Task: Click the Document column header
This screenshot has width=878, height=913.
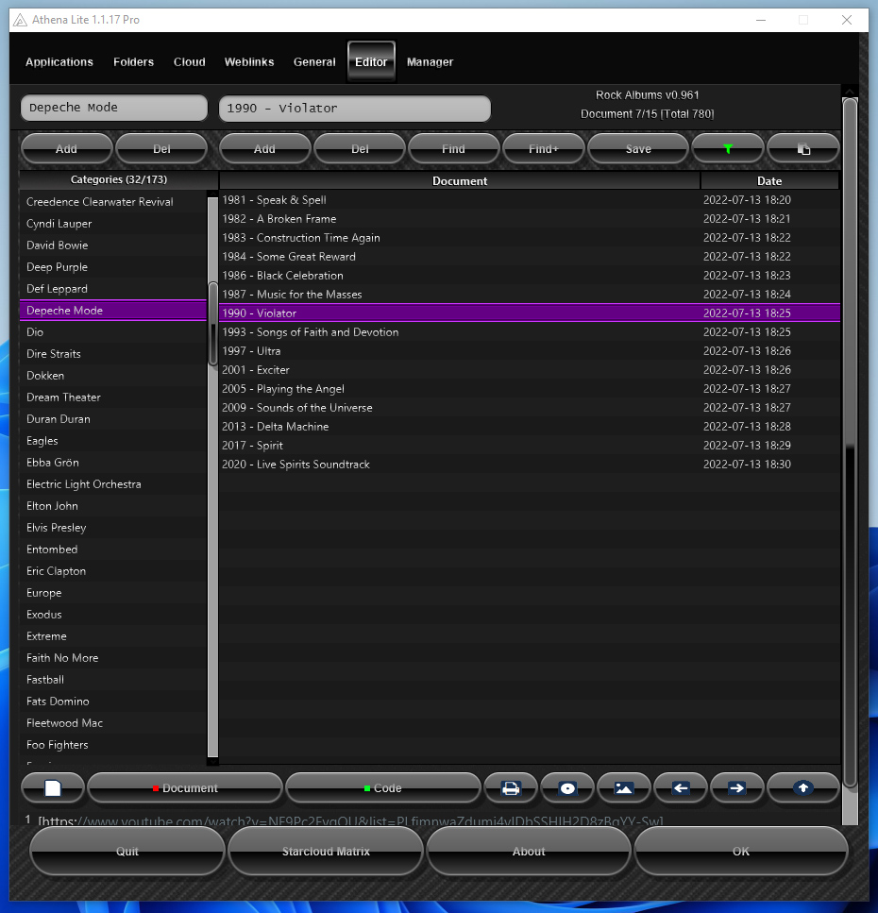Action: [x=460, y=180]
